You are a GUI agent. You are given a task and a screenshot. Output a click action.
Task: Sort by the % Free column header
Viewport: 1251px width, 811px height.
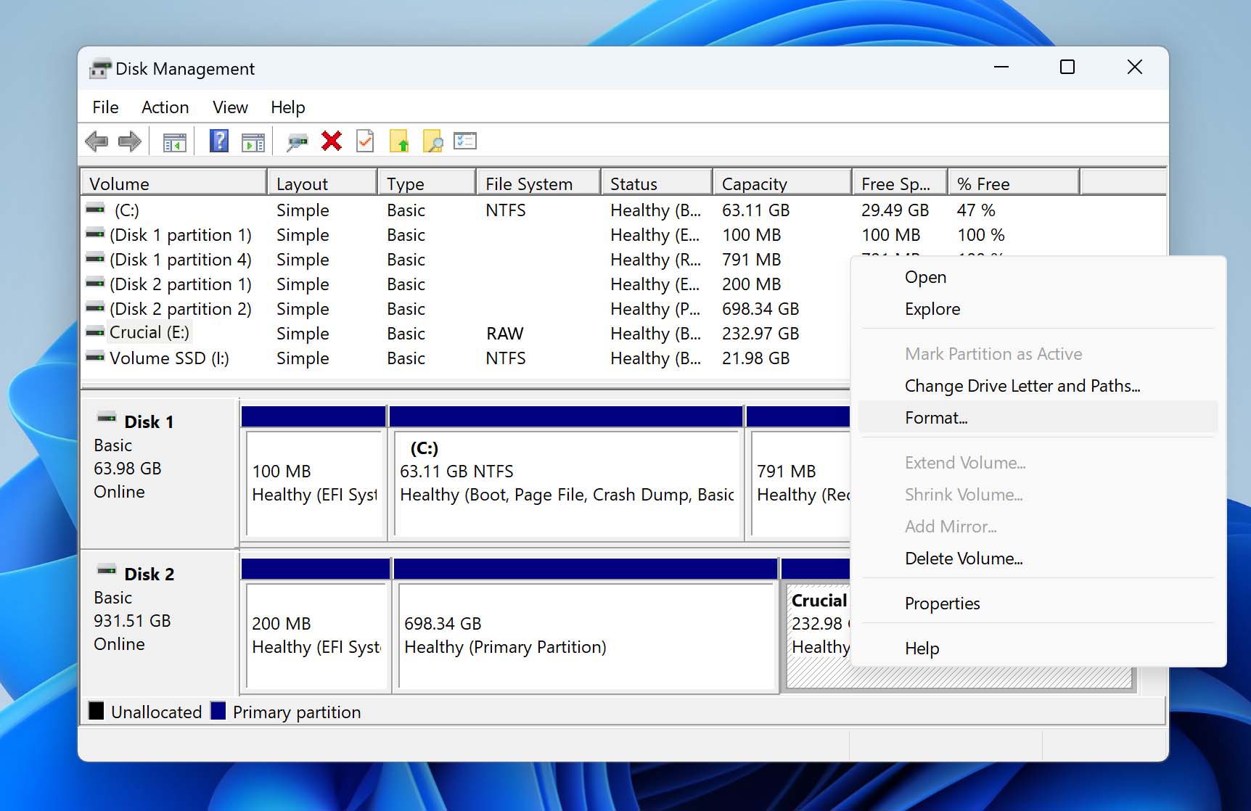pyautogui.click(x=1014, y=184)
